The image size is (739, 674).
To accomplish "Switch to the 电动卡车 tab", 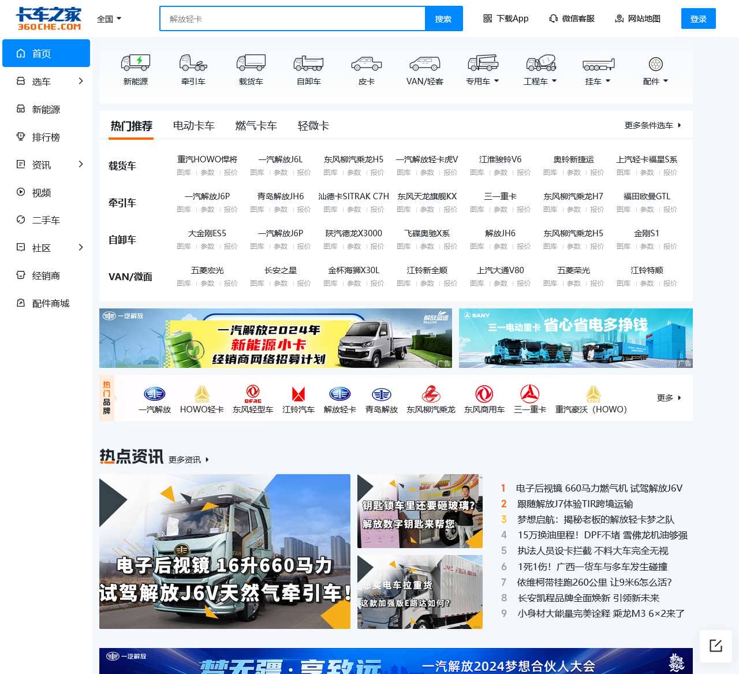I will click(193, 126).
